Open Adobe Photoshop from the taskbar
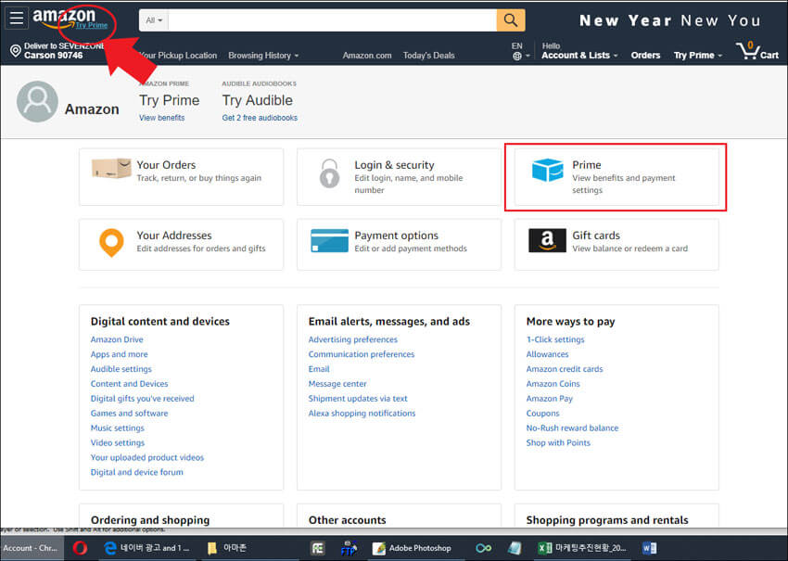The image size is (788, 561). click(x=413, y=548)
